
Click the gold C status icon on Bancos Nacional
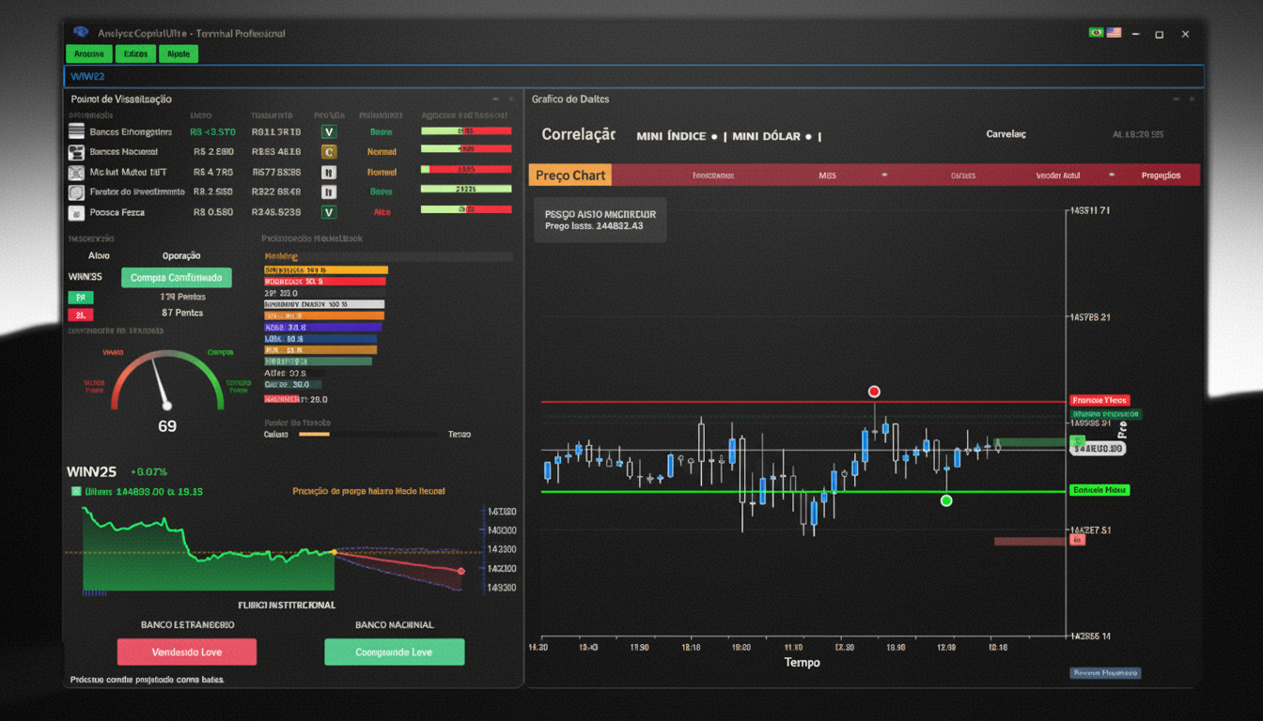(x=328, y=151)
